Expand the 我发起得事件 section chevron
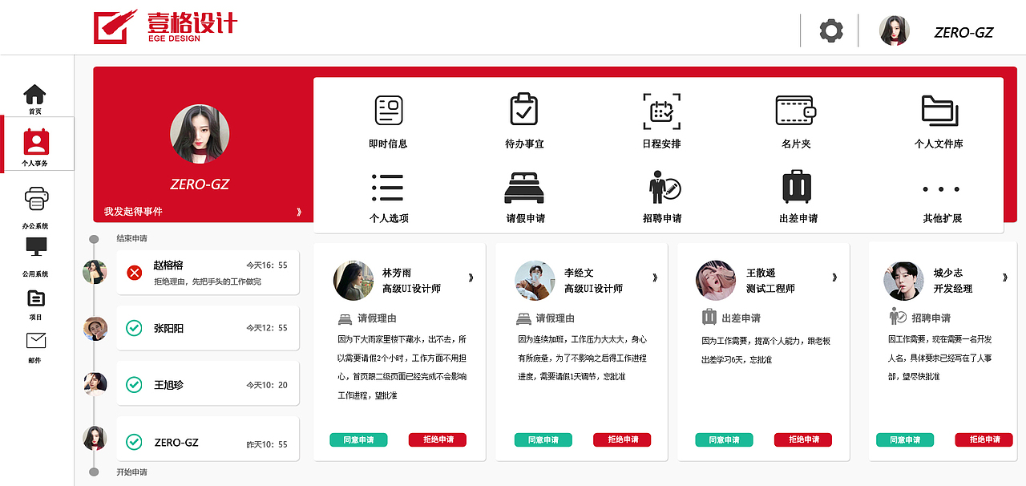Screen dimensions: 1026x486 coord(300,212)
